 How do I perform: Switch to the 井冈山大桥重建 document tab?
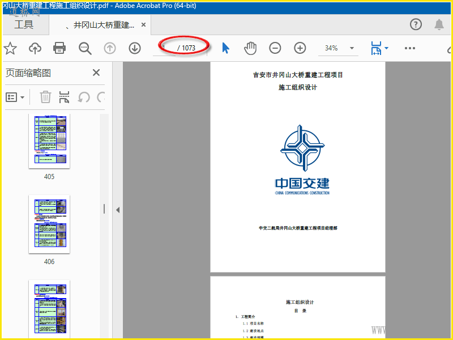click(100, 25)
